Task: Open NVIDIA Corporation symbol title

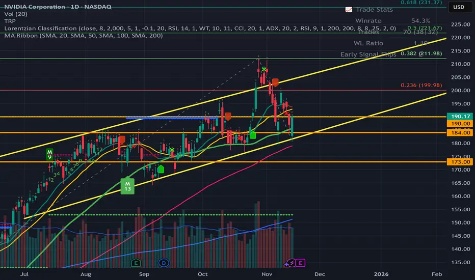Action: click(x=58, y=7)
